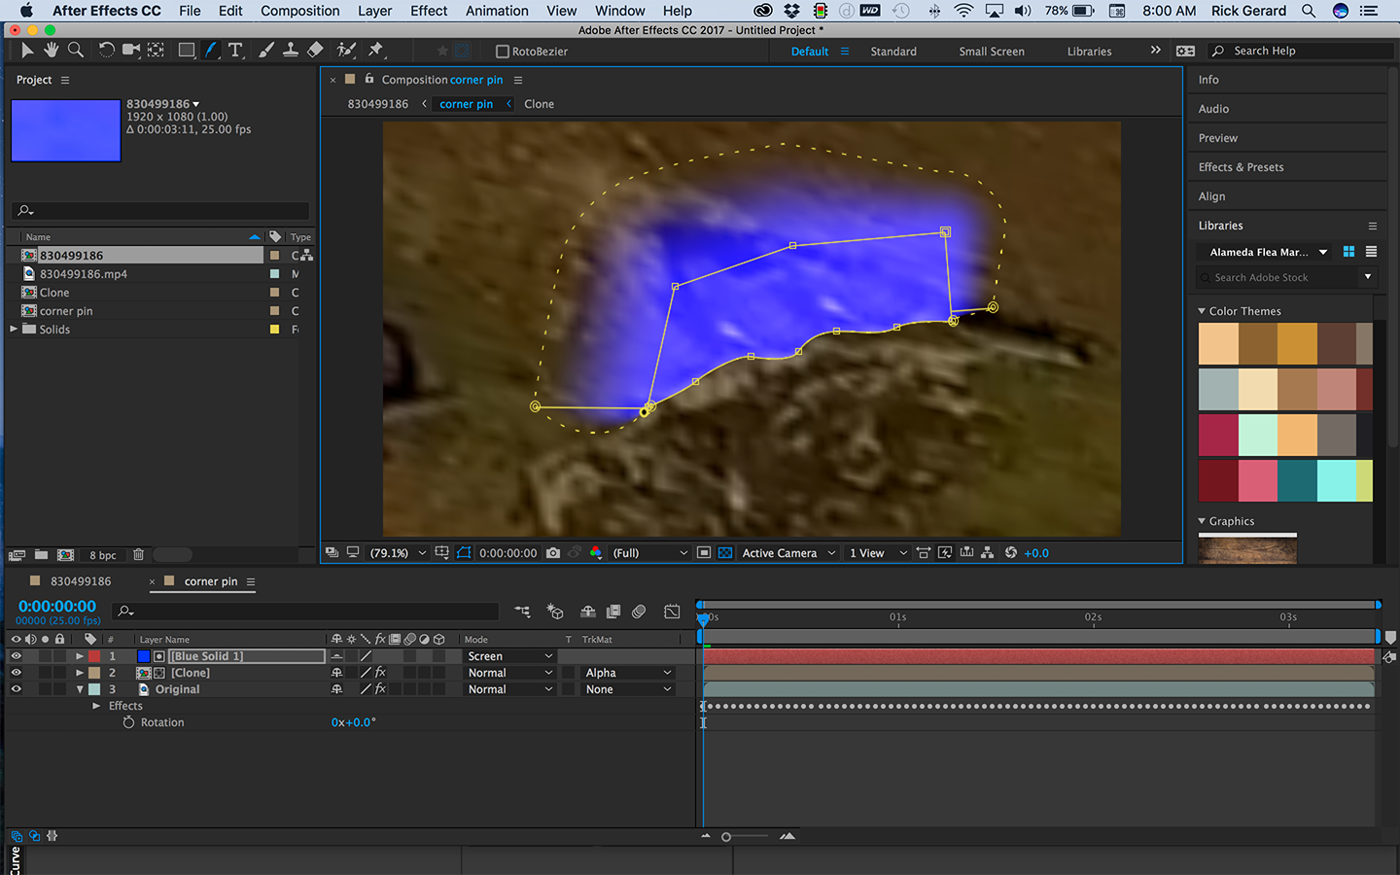Open blending mode dropdown showing Screen
1400x875 pixels.
[508, 656]
